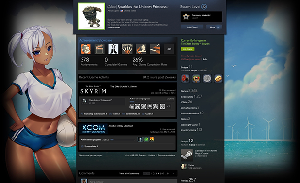
Task: Open the silver coin badge
Action: coord(207,78)
